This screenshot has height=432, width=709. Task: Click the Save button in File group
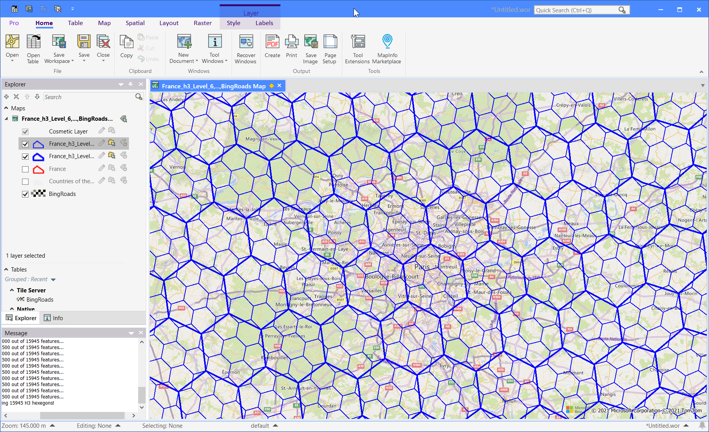pyautogui.click(x=84, y=47)
